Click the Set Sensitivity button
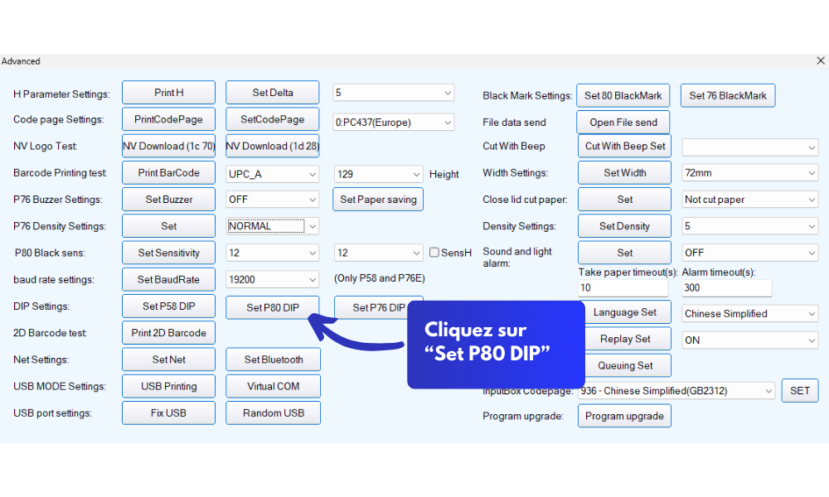 (168, 253)
